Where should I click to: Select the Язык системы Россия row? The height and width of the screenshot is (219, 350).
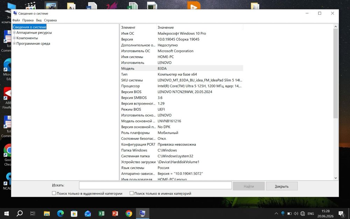pos(181,168)
